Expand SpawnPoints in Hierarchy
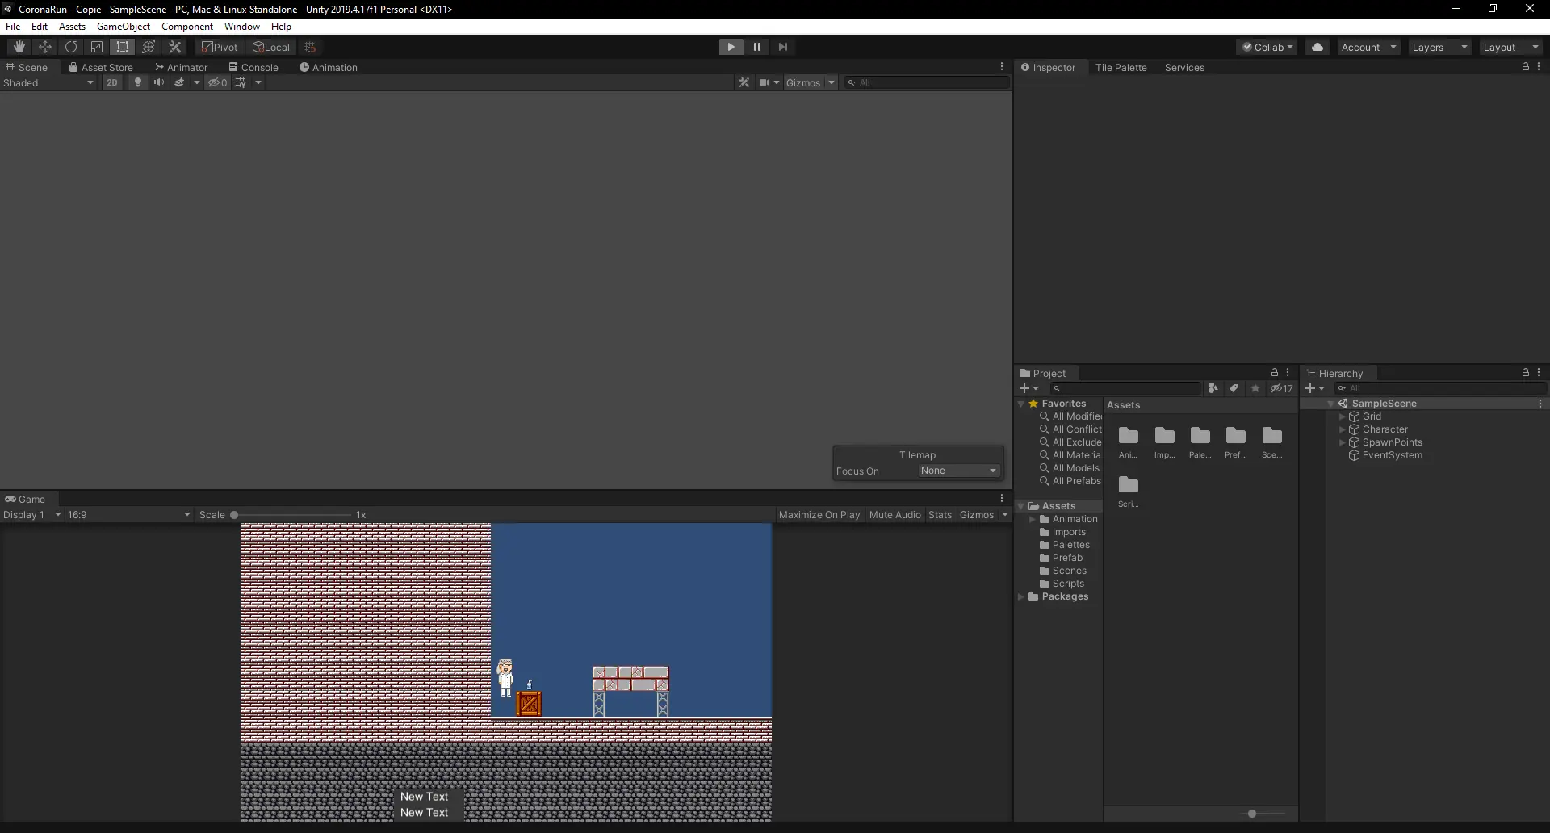This screenshot has height=833, width=1550. point(1342,442)
